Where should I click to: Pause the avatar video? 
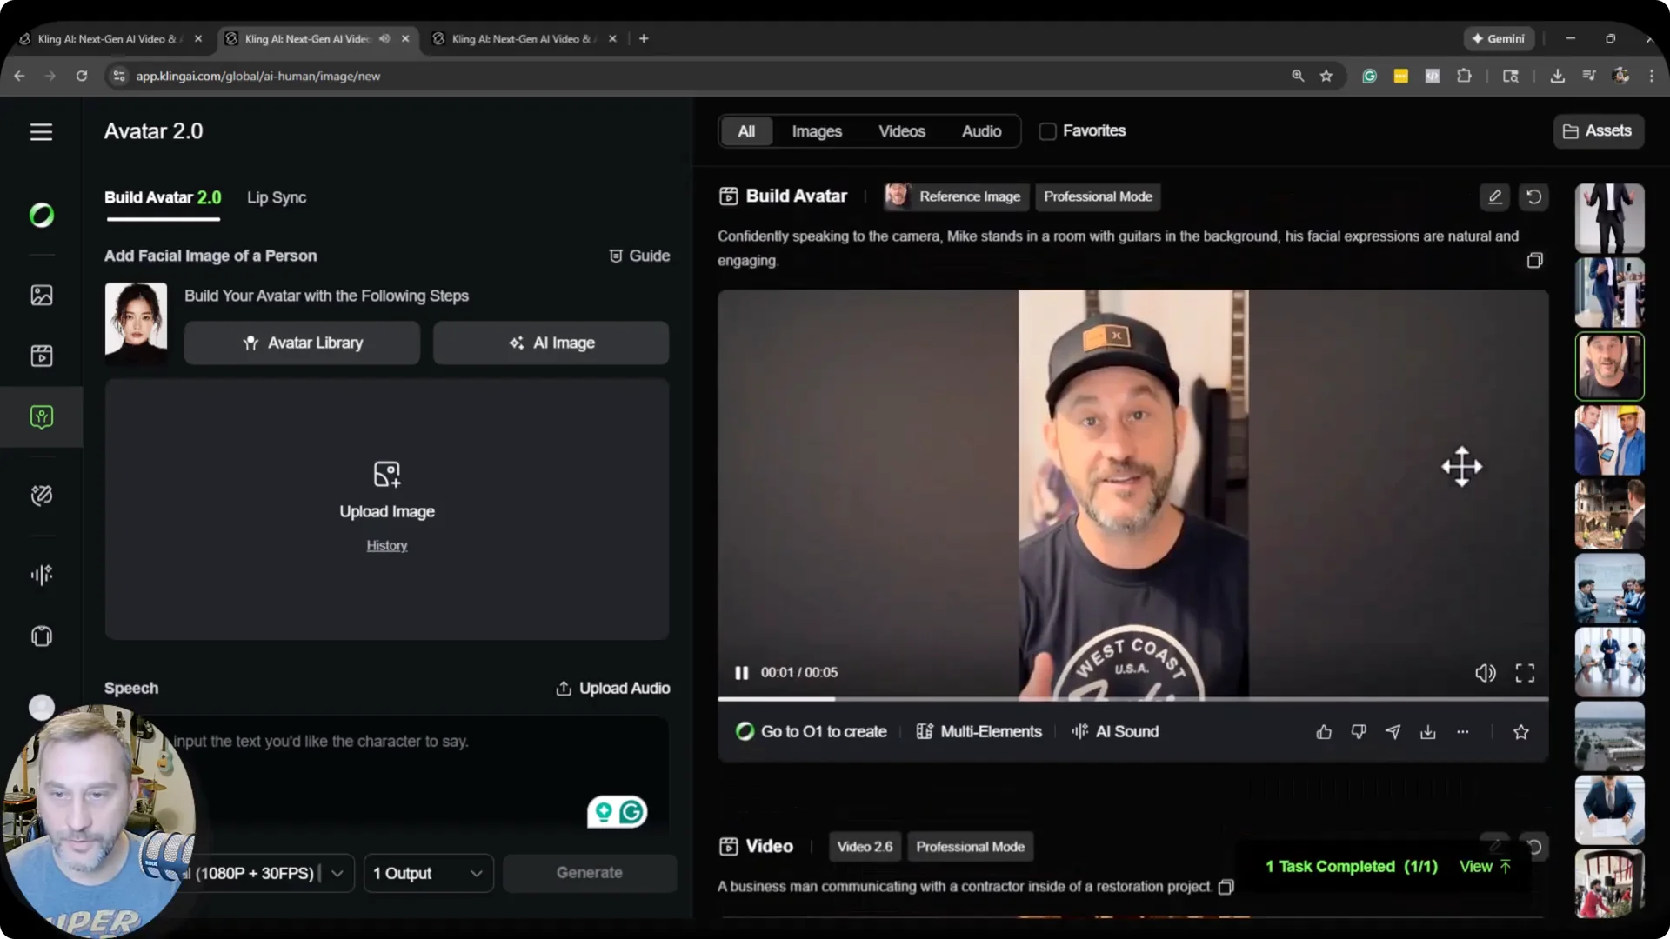[x=741, y=673]
